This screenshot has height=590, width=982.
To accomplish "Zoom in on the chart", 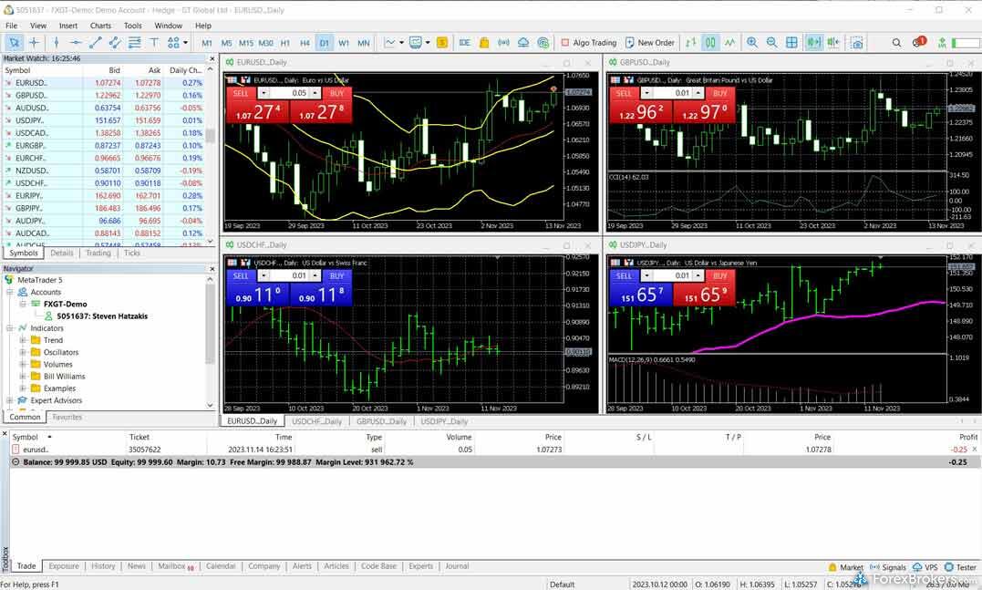I will (x=752, y=43).
